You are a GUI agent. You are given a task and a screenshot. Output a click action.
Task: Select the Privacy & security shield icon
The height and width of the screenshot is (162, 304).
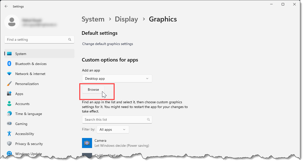tap(9, 143)
